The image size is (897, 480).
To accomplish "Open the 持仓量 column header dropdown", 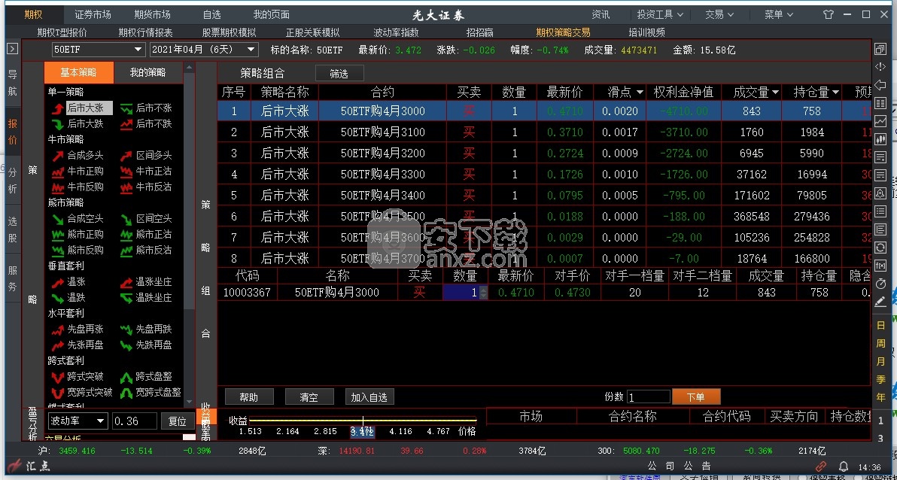I will point(836,92).
